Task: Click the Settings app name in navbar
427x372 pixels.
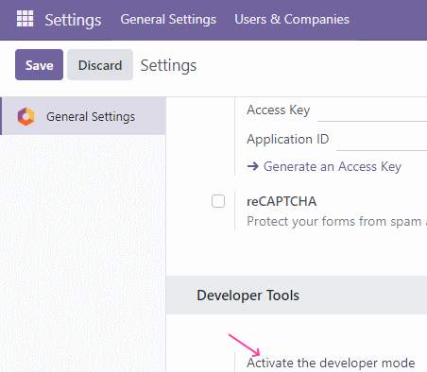Action: pyautogui.click(x=73, y=20)
